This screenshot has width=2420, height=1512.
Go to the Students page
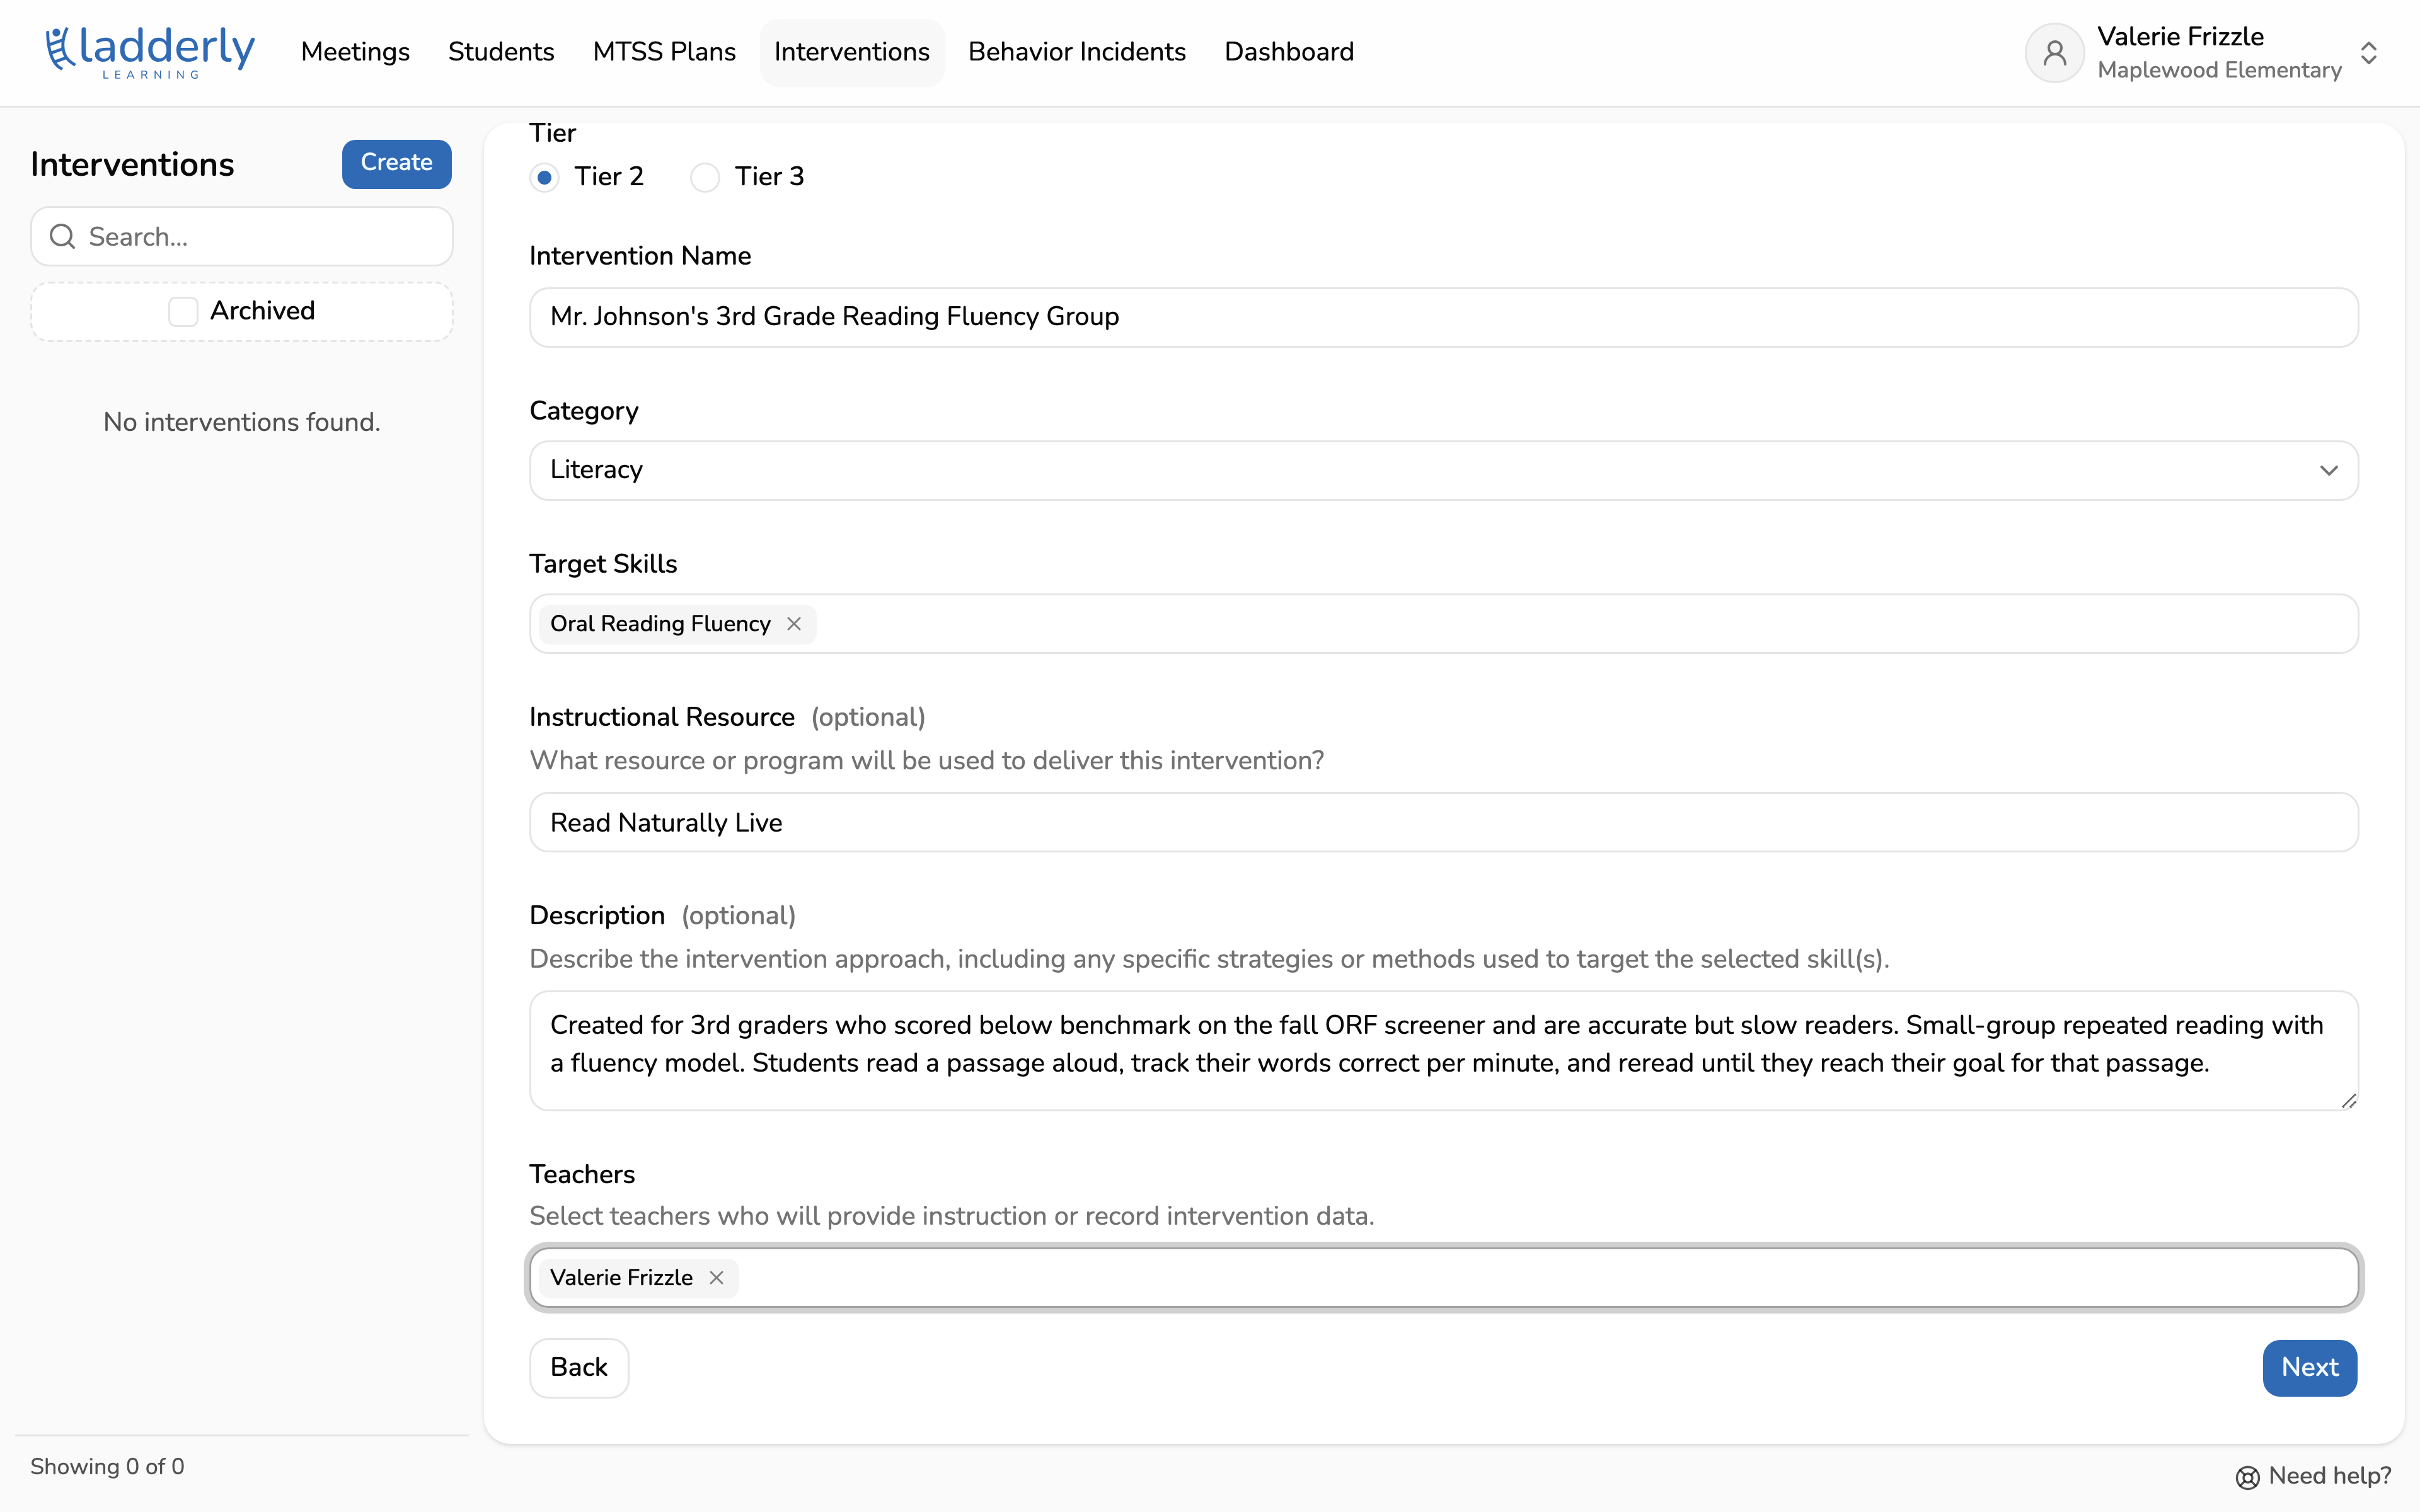[x=501, y=52]
